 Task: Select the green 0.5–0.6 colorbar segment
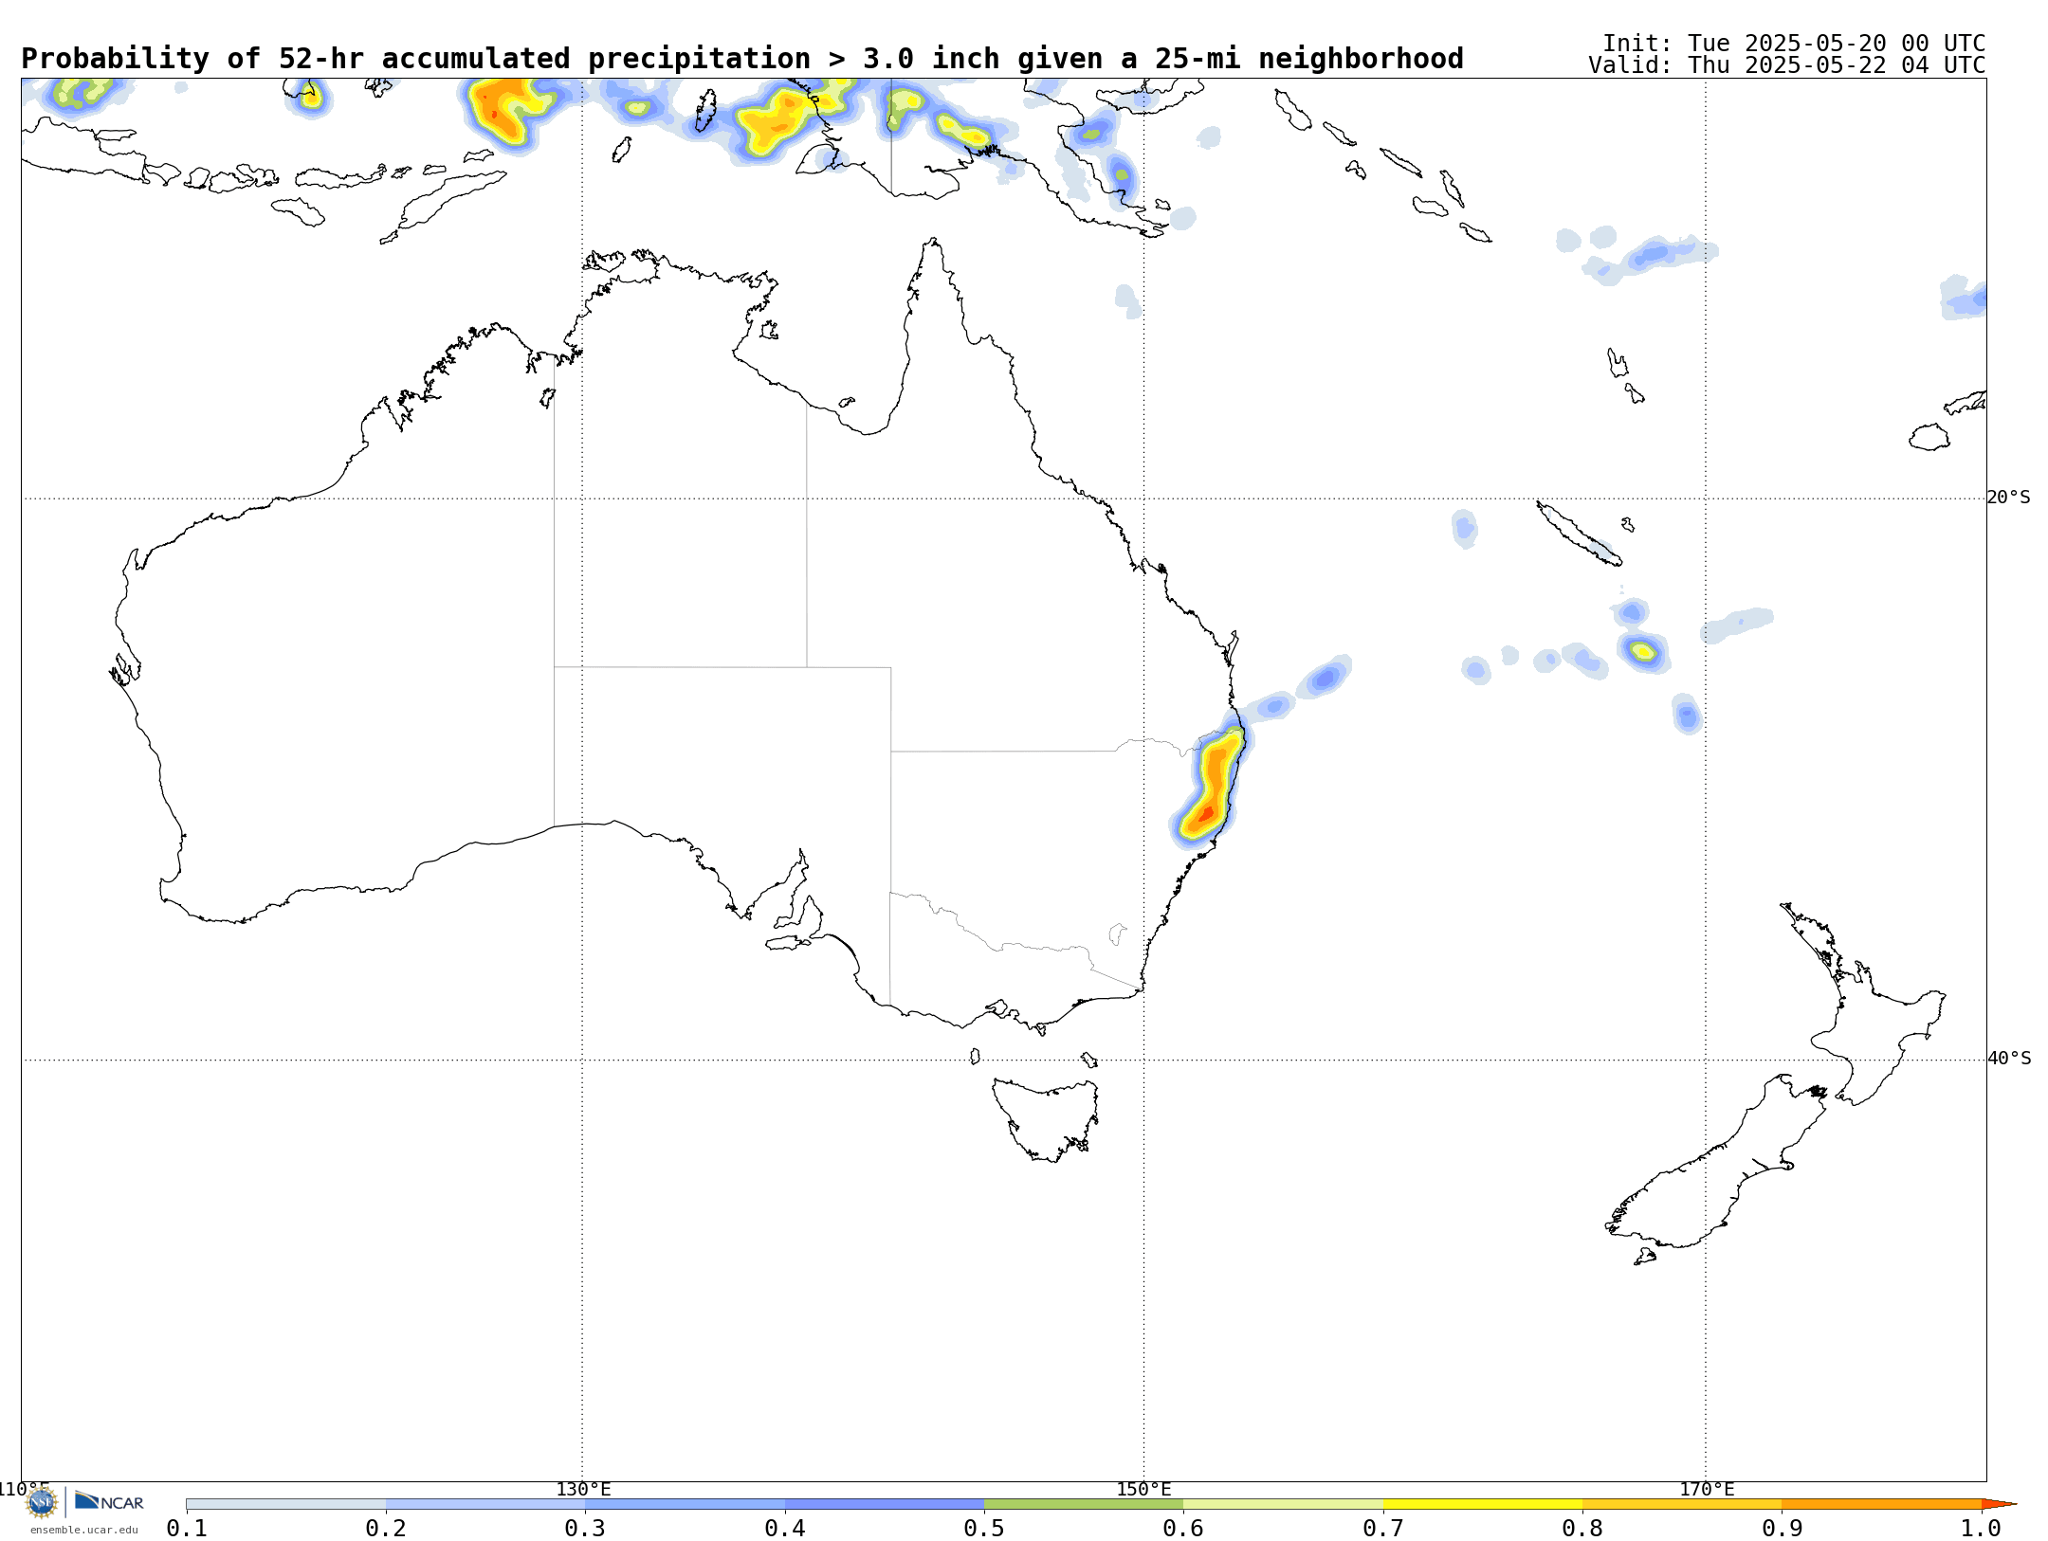coord(1084,1504)
